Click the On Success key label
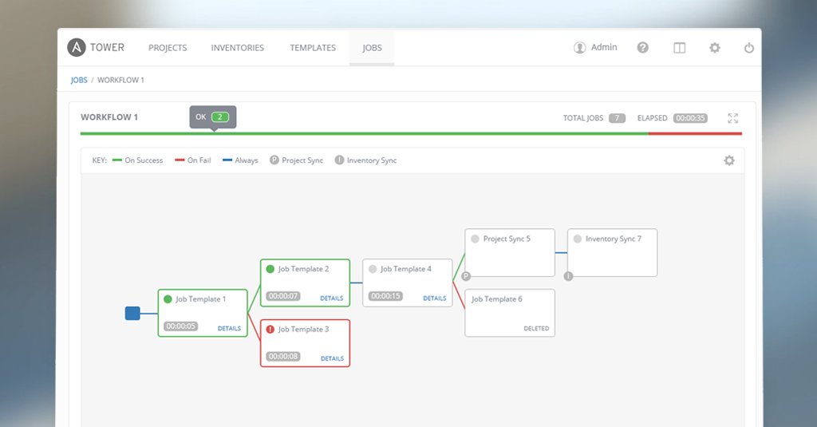The image size is (817, 427). (144, 160)
